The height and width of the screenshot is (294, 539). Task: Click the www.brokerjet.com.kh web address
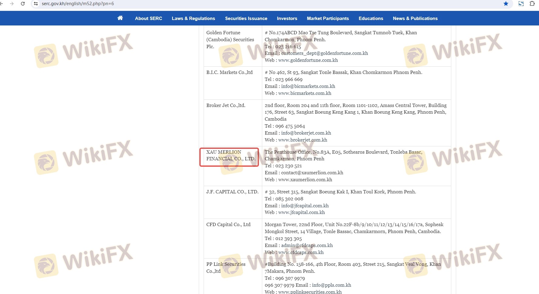[303, 140]
